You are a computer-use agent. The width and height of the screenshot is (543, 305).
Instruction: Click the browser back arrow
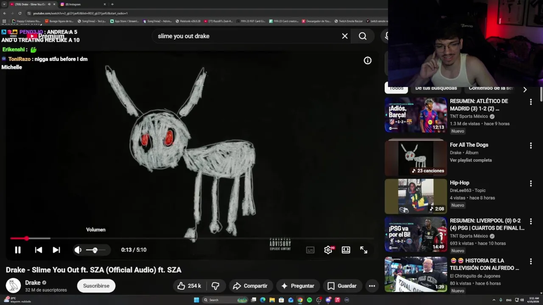click(4, 13)
